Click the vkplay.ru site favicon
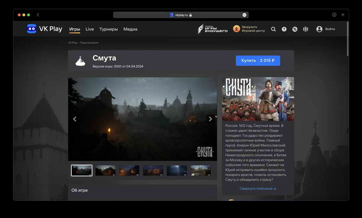The image size is (362, 218). [172, 15]
